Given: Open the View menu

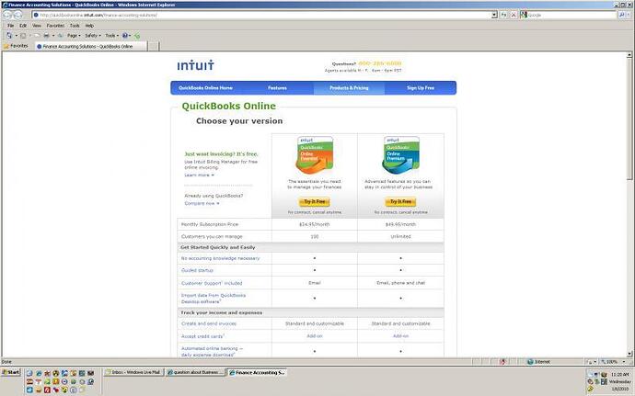Looking at the screenshot, I should click(x=37, y=26).
